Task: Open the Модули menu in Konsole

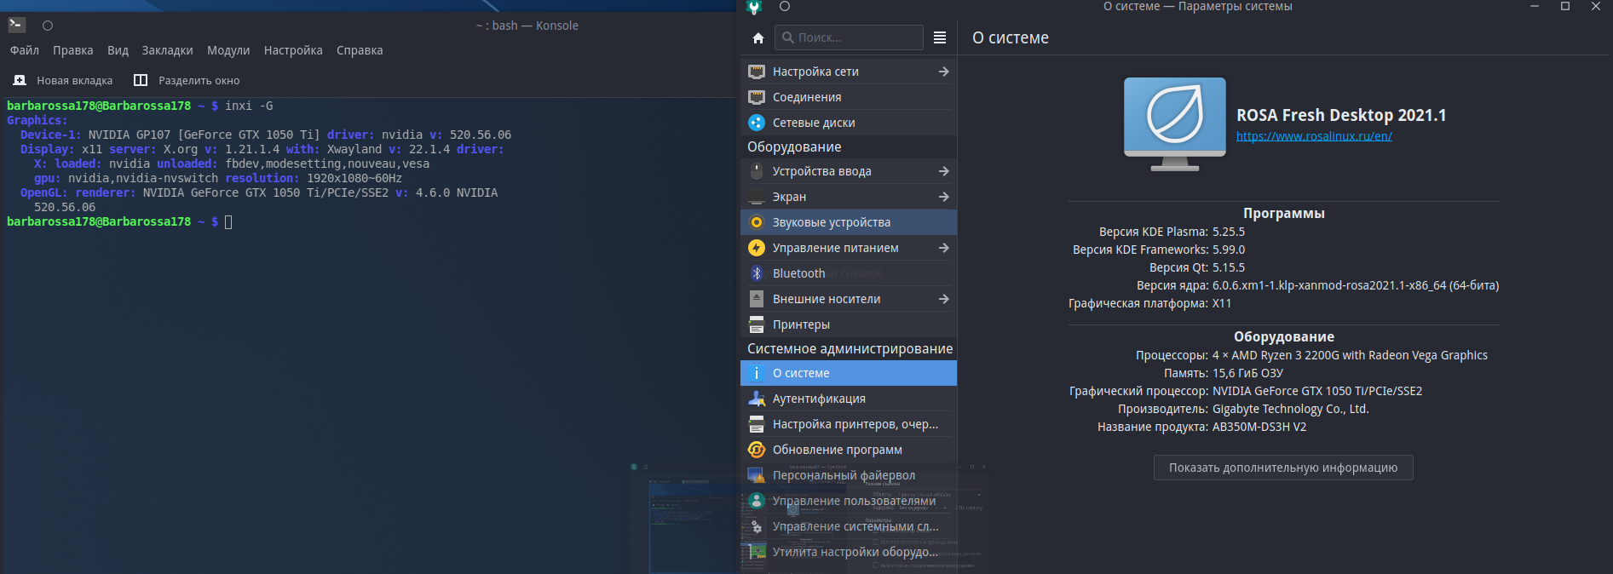Action: click(228, 50)
